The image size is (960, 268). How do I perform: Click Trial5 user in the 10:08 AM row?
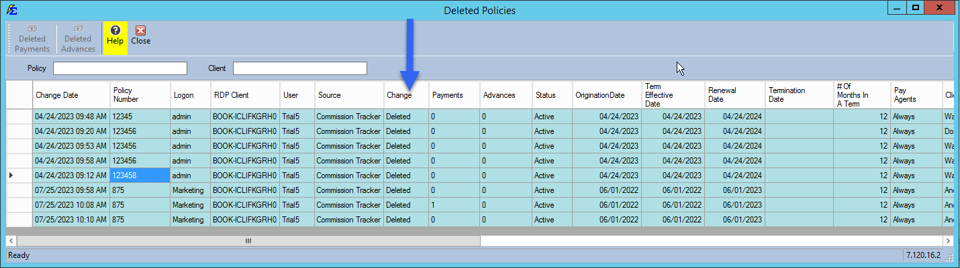click(x=297, y=205)
